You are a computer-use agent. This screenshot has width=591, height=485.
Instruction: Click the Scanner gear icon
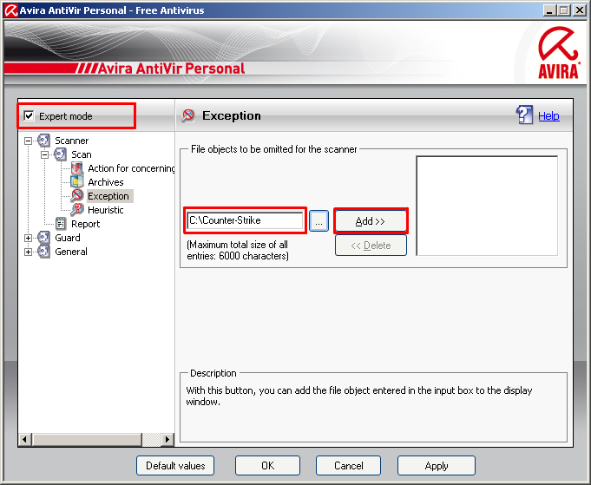tap(43, 141)
